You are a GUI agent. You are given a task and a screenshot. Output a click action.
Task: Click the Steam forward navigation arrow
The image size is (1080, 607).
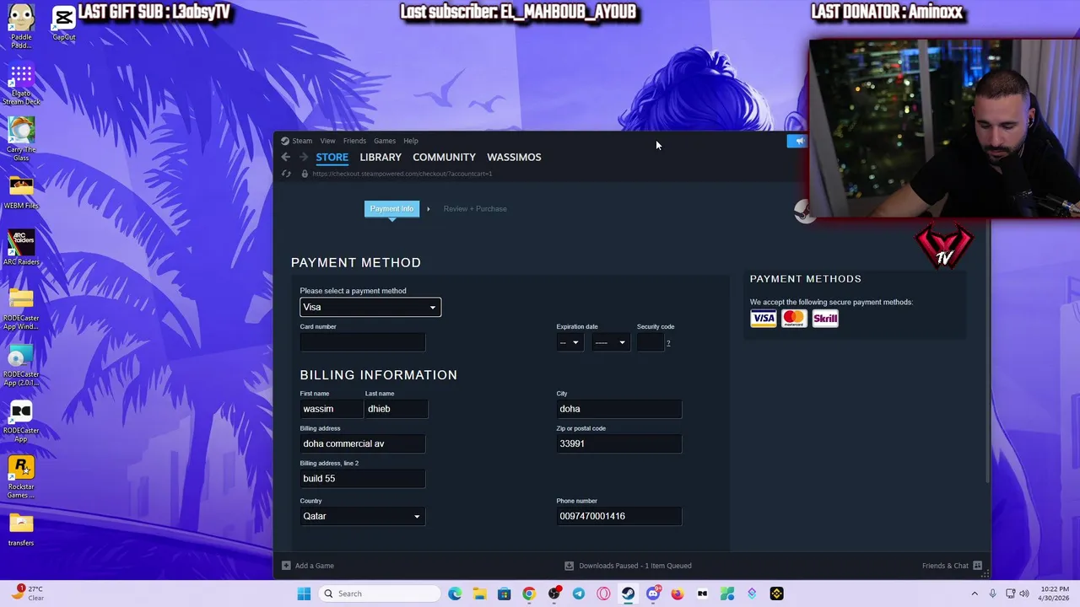(x=304, y=157)
